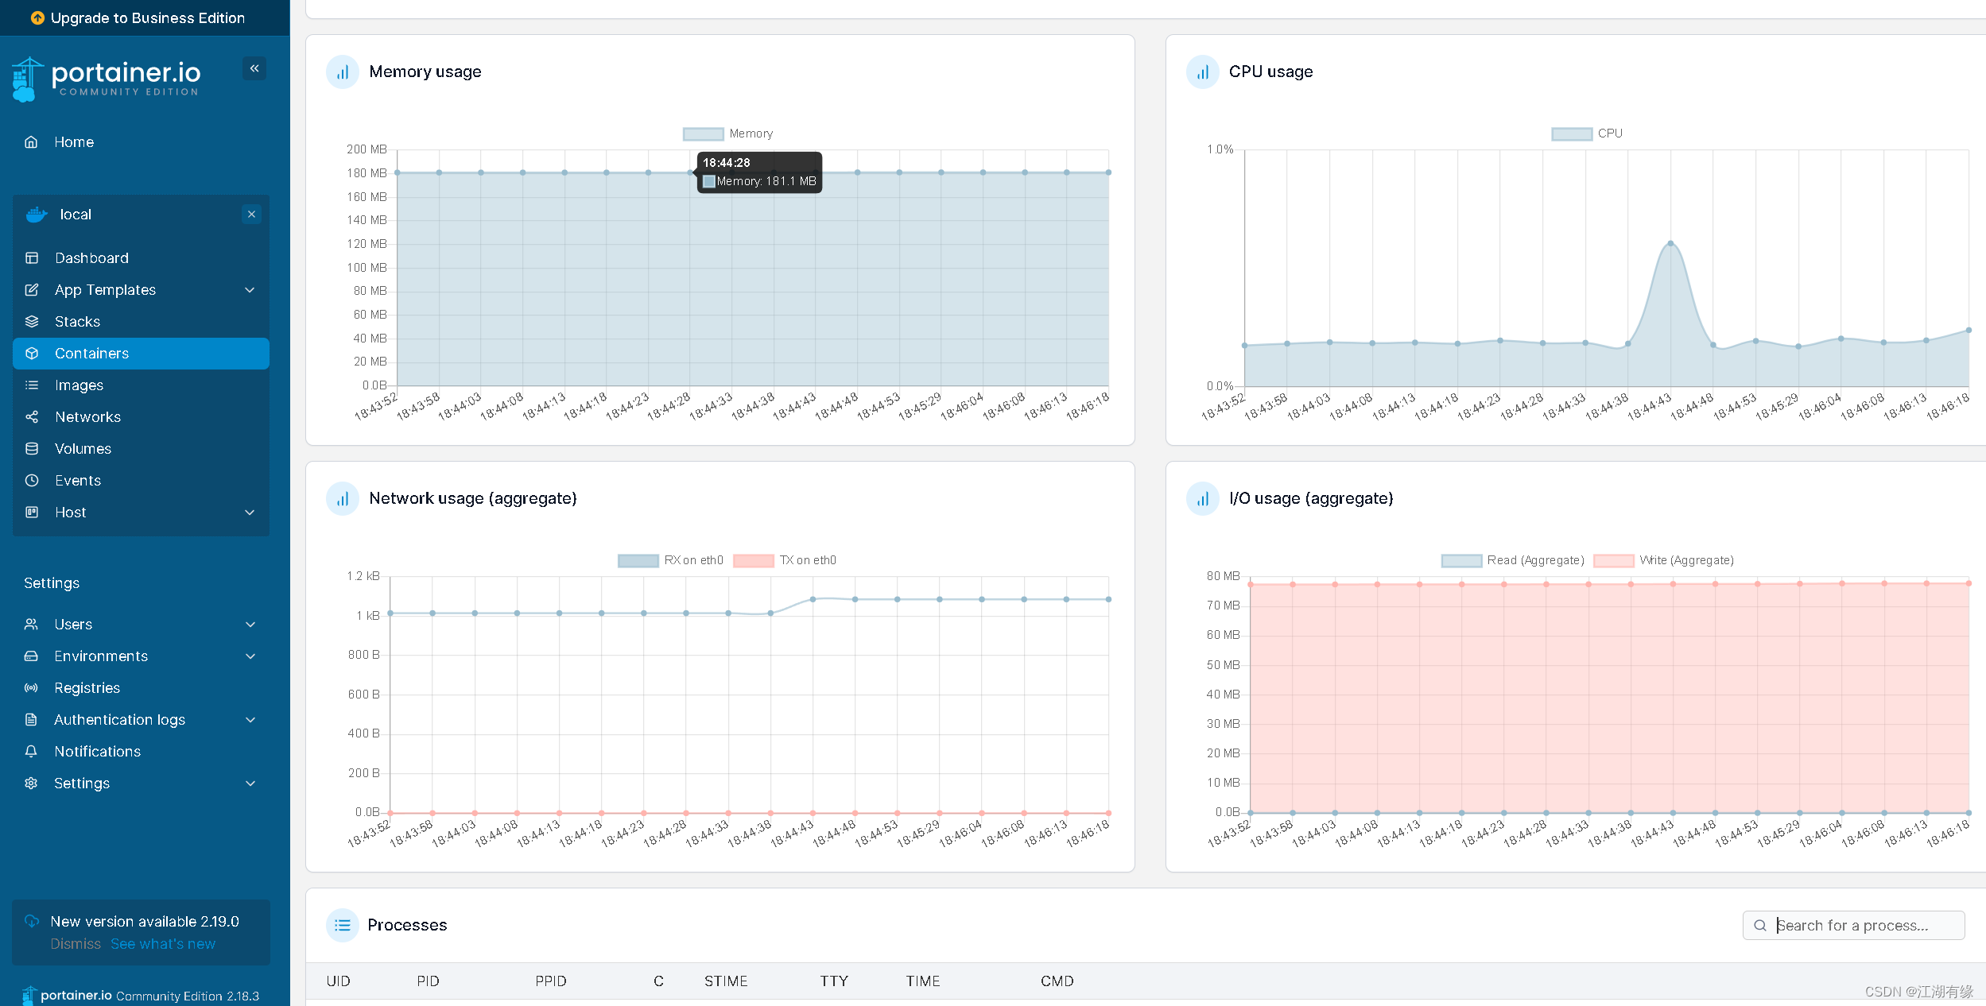This screenshot has height=1006, width=1986.
Task: Dismiss the new version notice
Action: pyautogui.click(x=76, y=944)
